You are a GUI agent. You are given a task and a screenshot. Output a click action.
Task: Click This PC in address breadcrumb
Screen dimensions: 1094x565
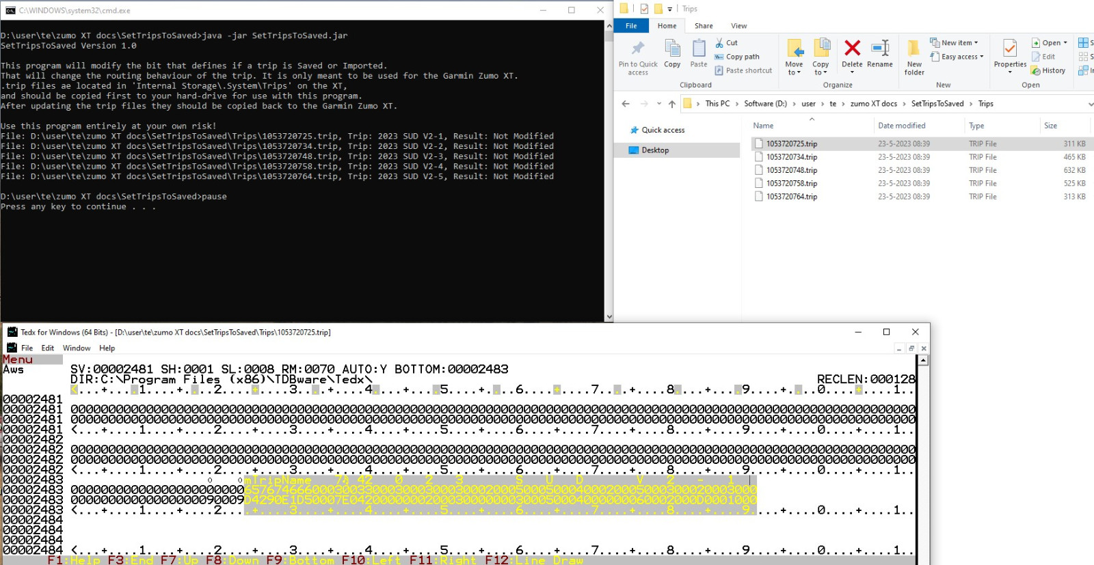point(717,104)
